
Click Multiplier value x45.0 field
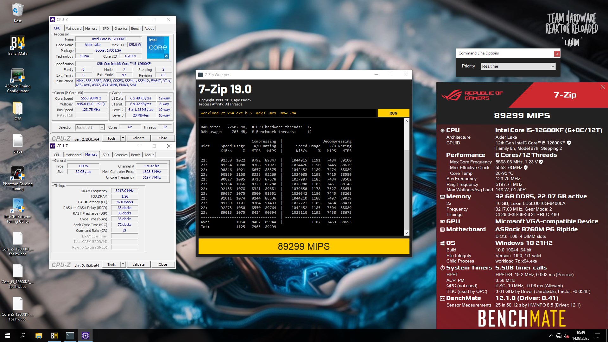pyautogui.click(x=91, y=104)
